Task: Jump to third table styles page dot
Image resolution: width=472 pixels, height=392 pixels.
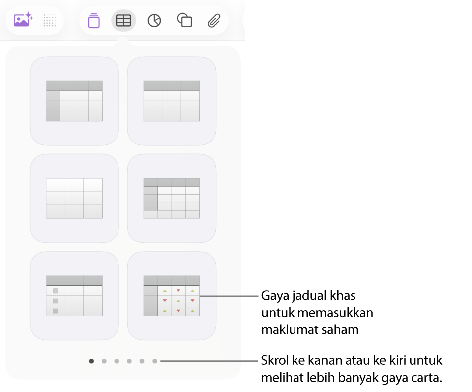Action: pos(117,361)
